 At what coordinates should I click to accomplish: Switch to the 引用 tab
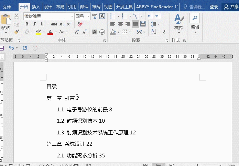coord(72,7)
